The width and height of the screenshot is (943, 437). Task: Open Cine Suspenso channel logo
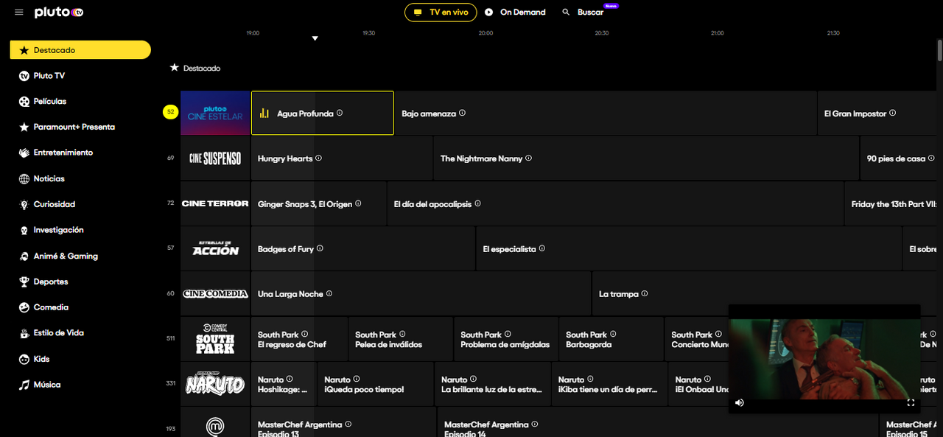(215, 158)
